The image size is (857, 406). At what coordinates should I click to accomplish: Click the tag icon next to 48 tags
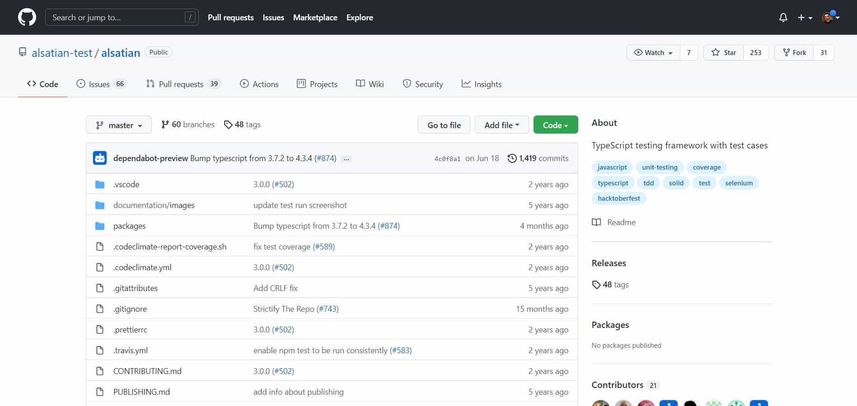[x=228, y=125]
